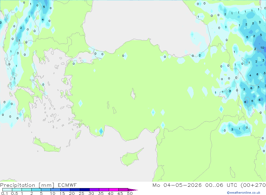Click the '10' rainfall value on the map
This screenshot has height=195, width=266.
(x=262, y=48)
